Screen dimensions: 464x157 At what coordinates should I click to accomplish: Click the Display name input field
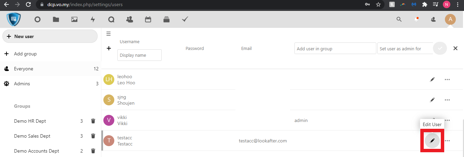[139, 55]
